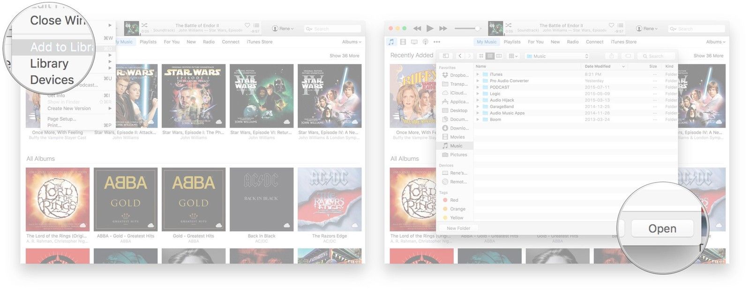Select Page Setup… in the File menu
Screen dimensions: 750x292
61,119
